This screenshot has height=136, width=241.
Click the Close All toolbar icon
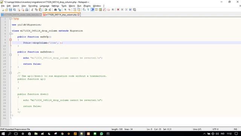(23, 10)
